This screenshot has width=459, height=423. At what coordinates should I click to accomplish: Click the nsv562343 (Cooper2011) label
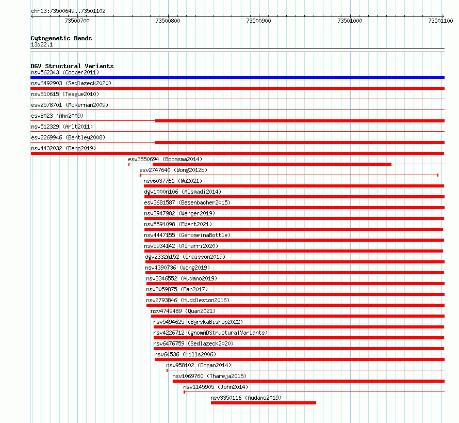pos(65,72)
